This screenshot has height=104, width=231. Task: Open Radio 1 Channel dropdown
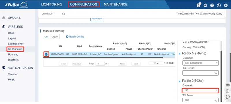click(x=200, y=63)
